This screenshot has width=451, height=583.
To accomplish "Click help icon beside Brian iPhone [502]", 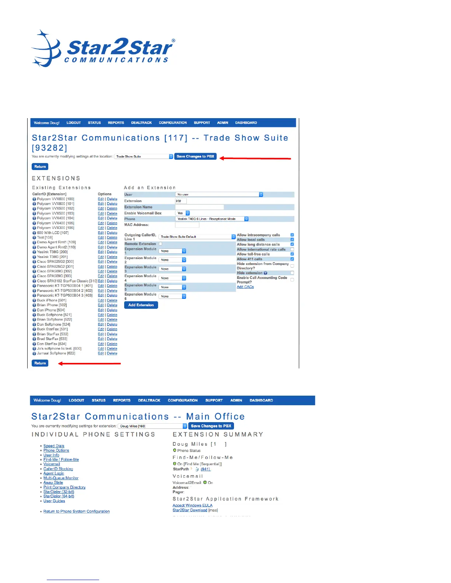I will pos(34,305).
